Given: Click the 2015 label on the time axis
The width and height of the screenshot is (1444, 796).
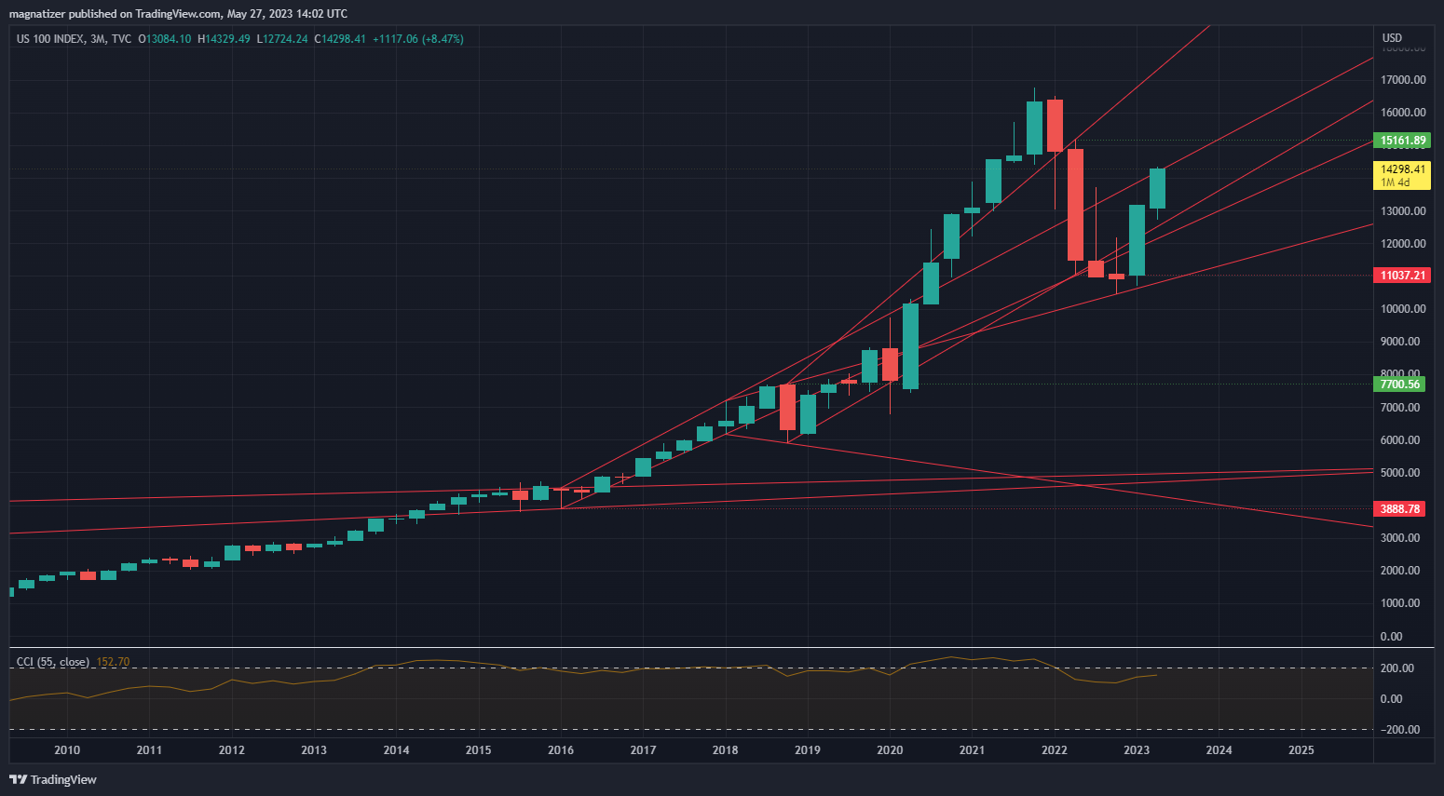Looking at the screenshot, I should pyautogui.click(x=478, y=750).
